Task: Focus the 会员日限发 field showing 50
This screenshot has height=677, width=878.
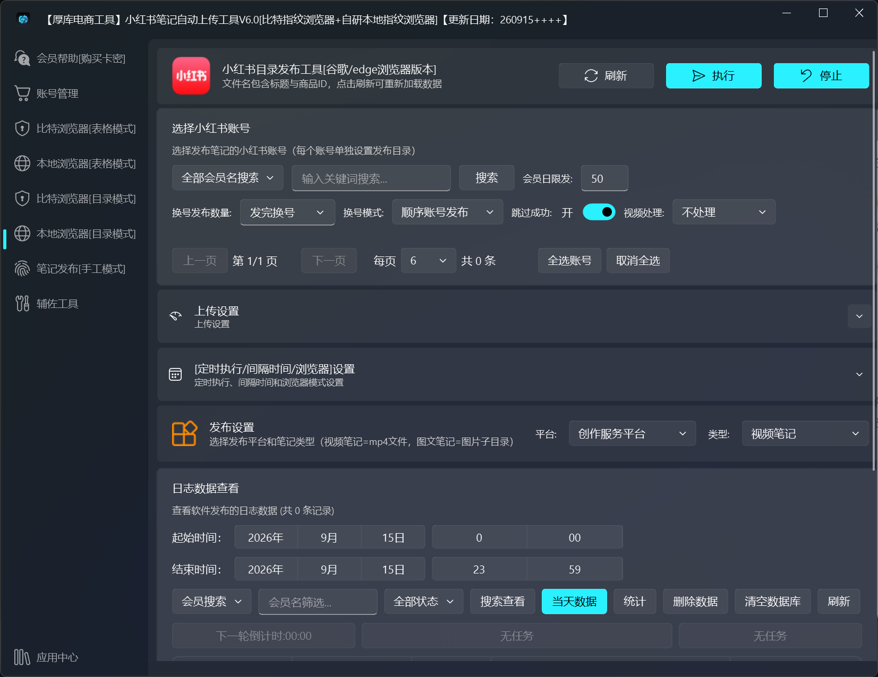Action: pyautogui.click(x=604, y=178)
